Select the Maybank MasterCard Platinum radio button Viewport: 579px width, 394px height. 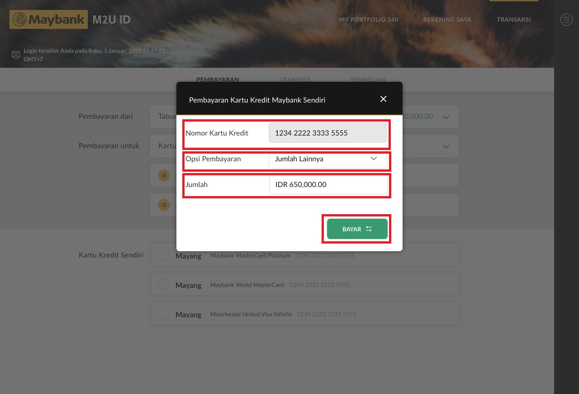[x=163, y=255]
